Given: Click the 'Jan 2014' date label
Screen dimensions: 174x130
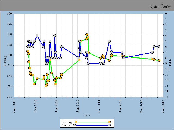Looking at the screenshot, I should point(99,106).
